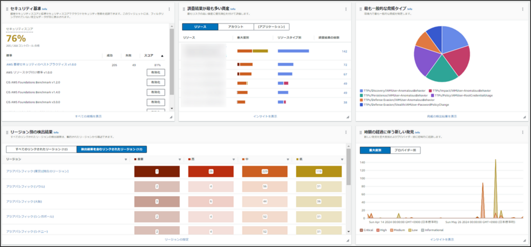Switch to the アカウント segment
Image resolution: width=531 pixels, height=247 pixels.
click(236, 27)
